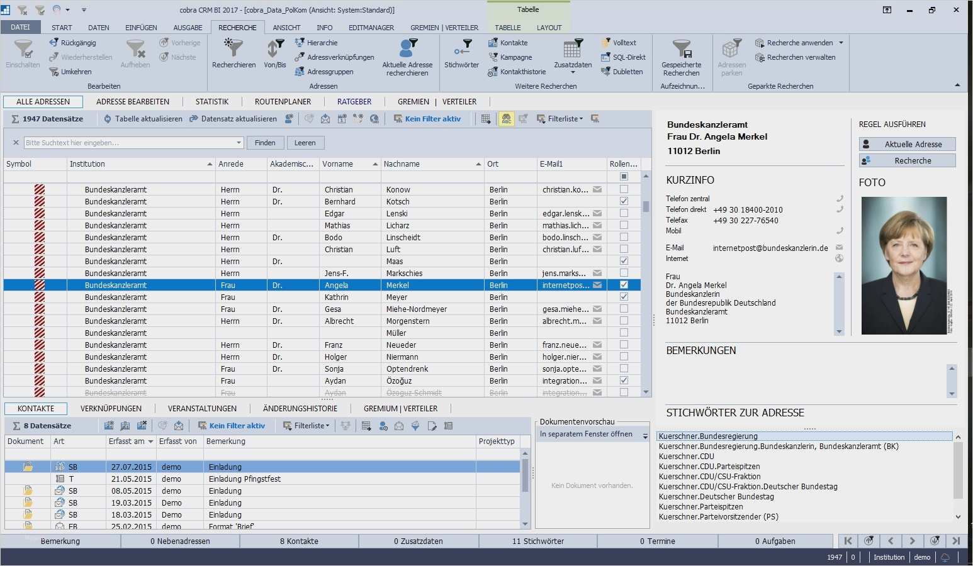Collapse the ribbon with the arrow

[x=957, y=86]
